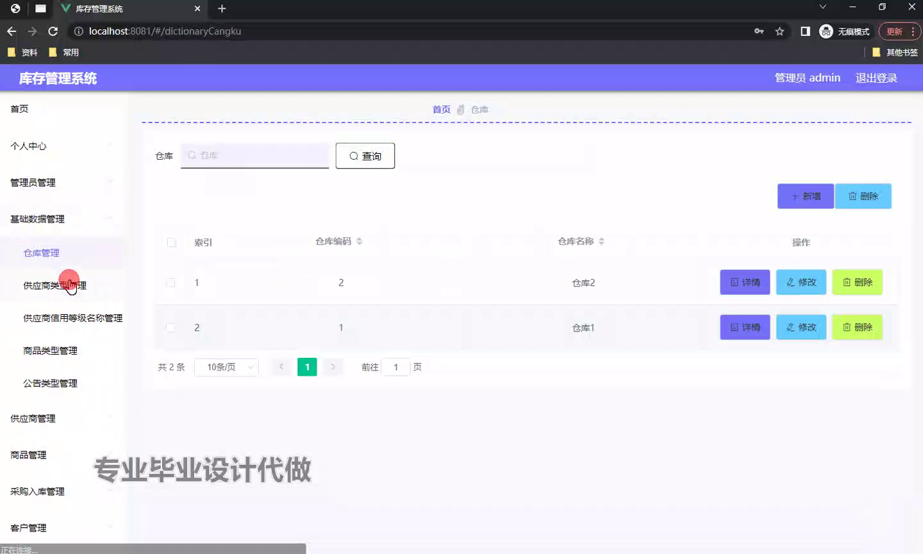The image size is (923, 554).
Task: Toggle the browser side panel icon
Action: click(805, 31)
